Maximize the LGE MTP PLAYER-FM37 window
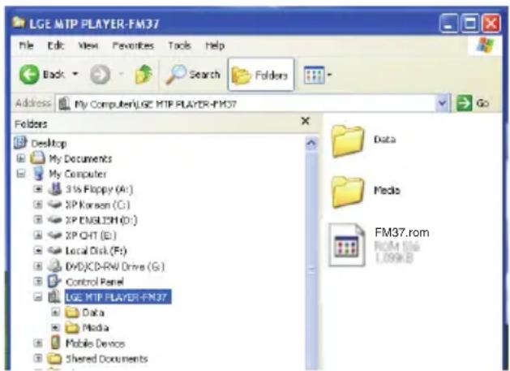510x371 pixels. [x=469, y=24]
